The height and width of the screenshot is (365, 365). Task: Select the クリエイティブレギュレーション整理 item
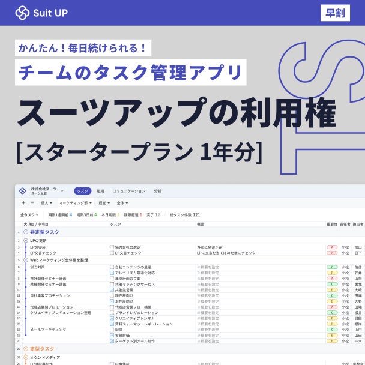(x=61, y=312)
